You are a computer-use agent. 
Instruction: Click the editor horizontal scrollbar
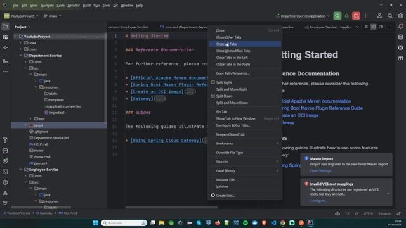click(171, 207)
